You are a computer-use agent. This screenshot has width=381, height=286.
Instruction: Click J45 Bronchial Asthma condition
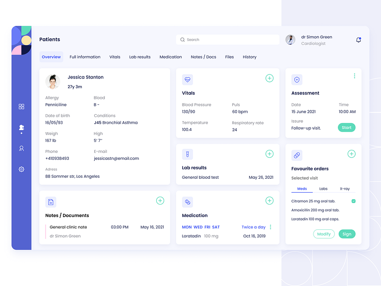116,123
